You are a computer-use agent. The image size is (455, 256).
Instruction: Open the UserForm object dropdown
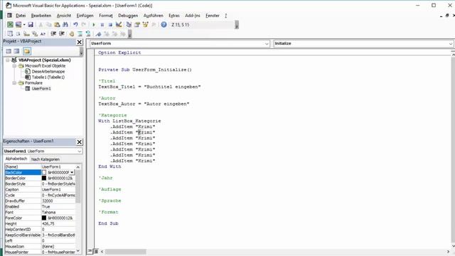tap(267, 43)
